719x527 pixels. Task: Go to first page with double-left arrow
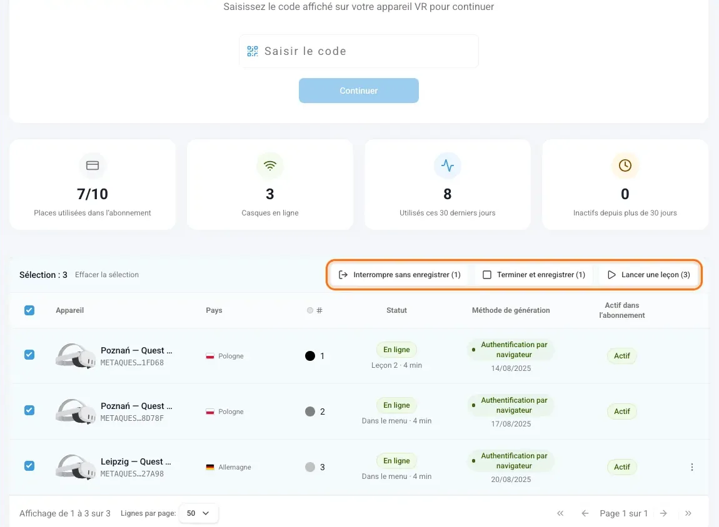click(560, 513)
